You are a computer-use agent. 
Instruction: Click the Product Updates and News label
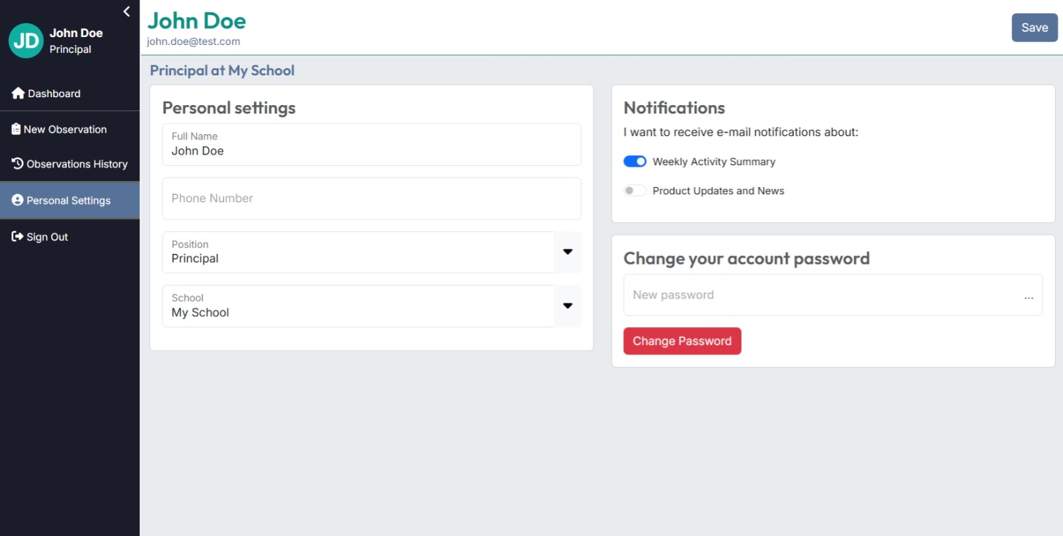[718, 190]
